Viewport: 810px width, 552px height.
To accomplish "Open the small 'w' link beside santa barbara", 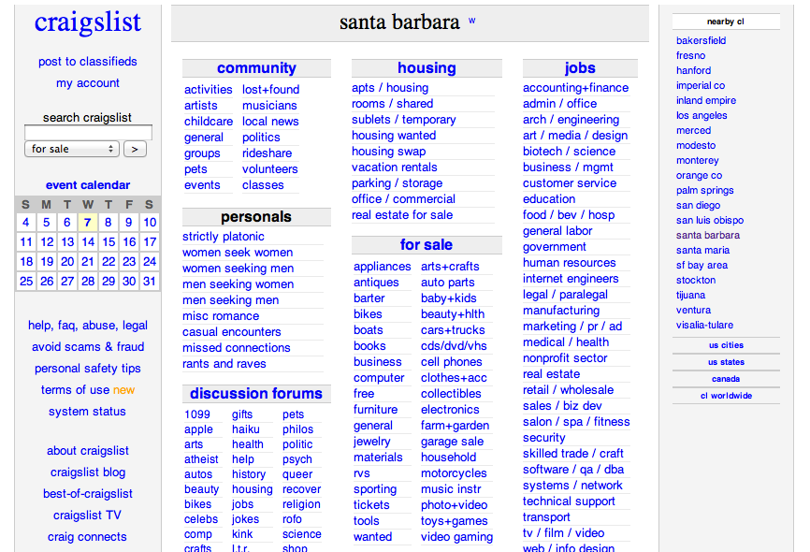I will tap(471, 22).
